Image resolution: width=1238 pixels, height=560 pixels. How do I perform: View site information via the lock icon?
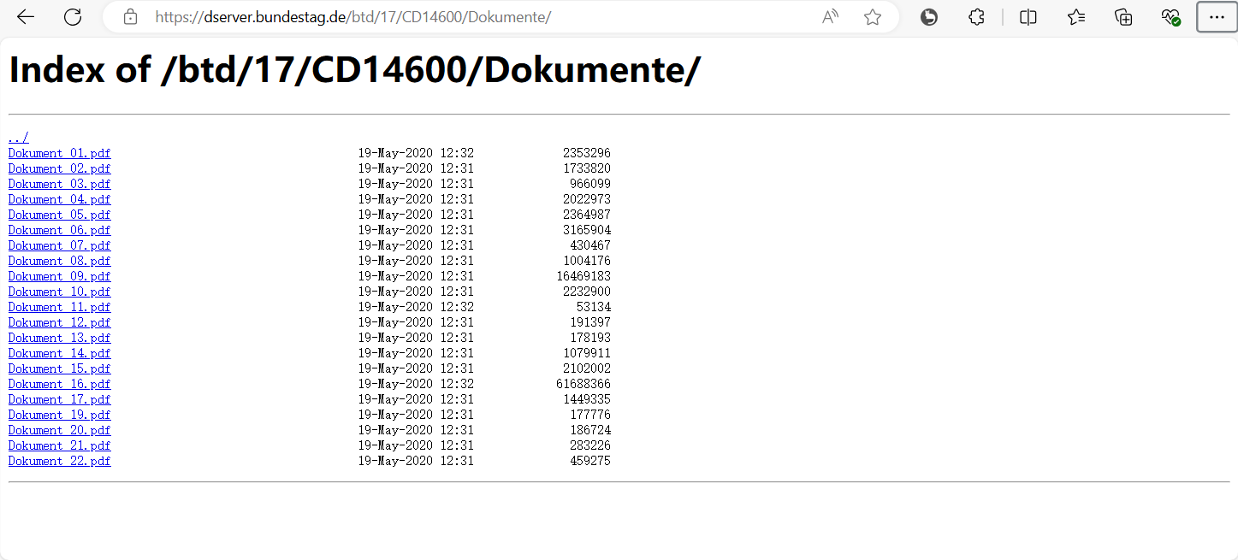click(x=130, y=17)
